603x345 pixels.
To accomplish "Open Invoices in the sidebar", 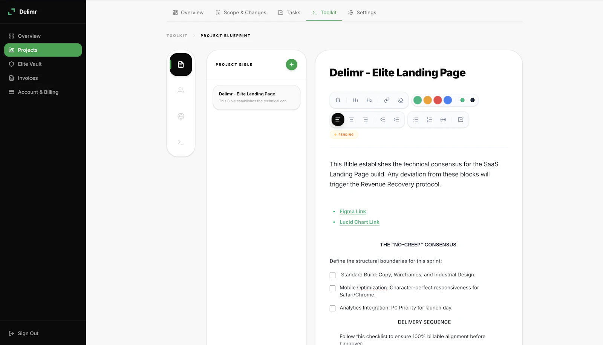I will point(43,78).
